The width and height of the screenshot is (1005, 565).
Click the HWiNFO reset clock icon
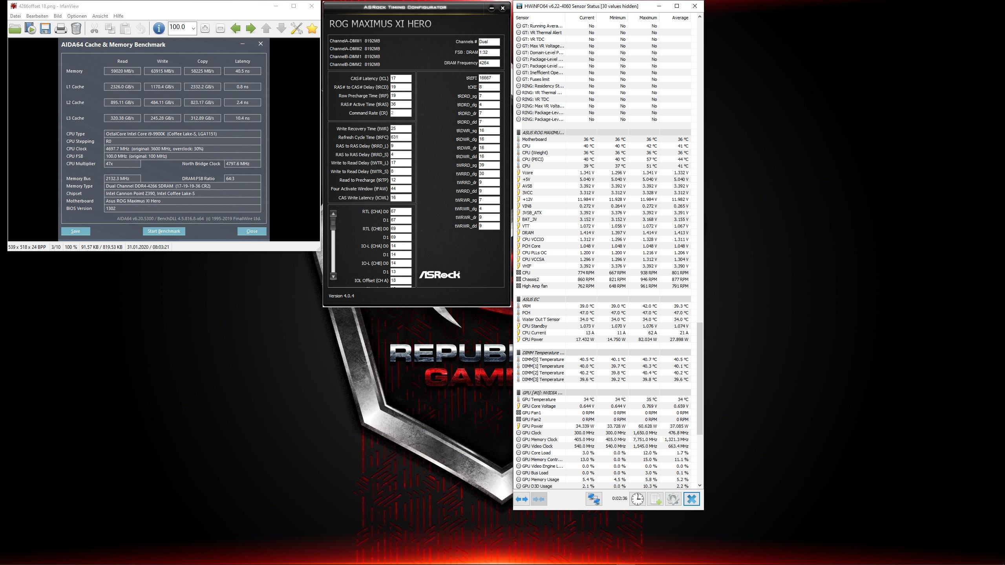(637, 499)
